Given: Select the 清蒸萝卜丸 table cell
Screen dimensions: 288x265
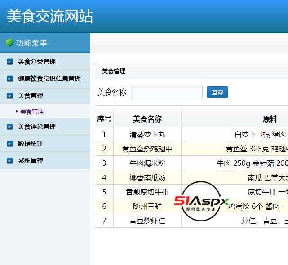Looking at the screenshot, I should pyautogui.click(x=147, y=134).
